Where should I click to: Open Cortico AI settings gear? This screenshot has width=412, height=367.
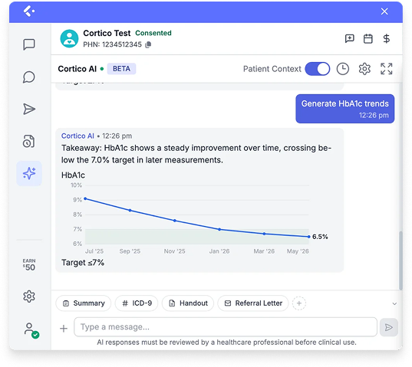[364, 69]
